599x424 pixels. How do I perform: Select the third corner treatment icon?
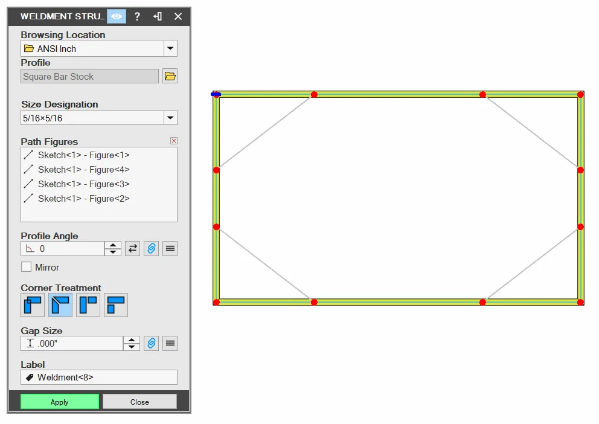coord(88,305)
